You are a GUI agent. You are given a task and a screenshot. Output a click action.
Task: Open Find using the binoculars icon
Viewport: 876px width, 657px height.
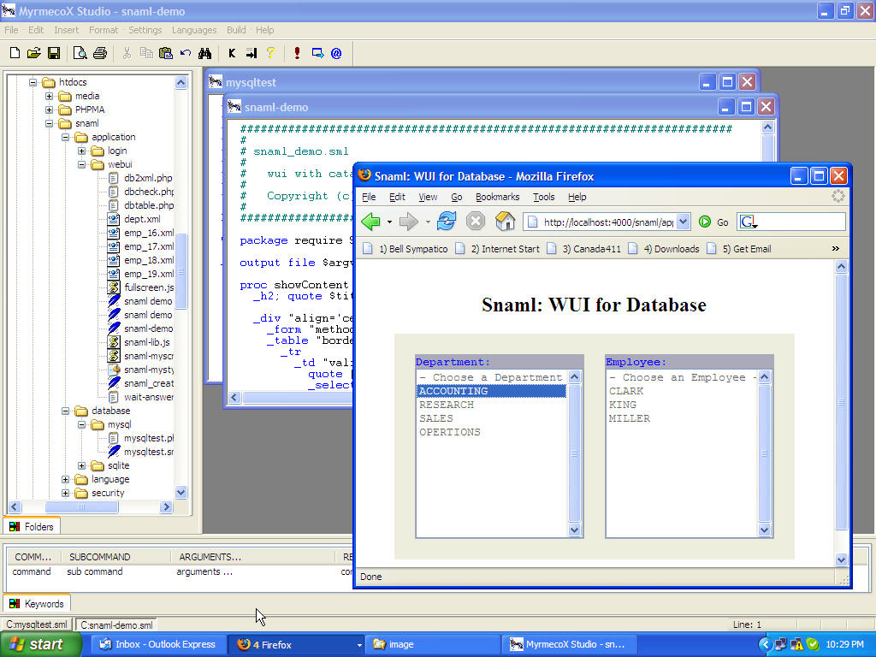[x=204, y=53]
